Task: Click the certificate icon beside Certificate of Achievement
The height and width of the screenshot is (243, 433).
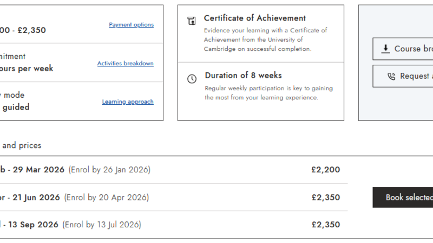Action: tap(191, 21)
